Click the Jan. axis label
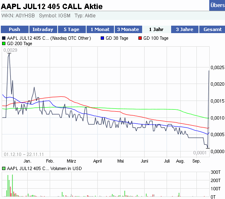Viewport: 225px width, 199px height. point(27,161)
